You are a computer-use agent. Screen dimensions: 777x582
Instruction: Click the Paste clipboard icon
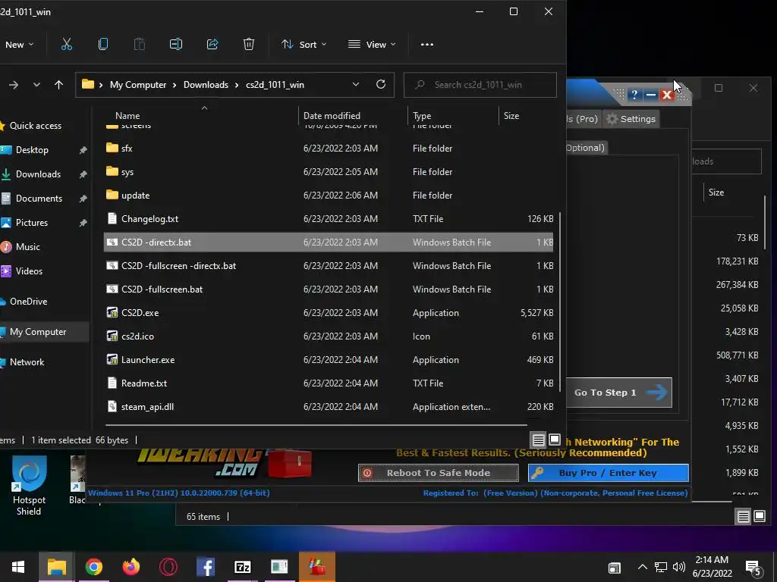click(x=140, y=45)
